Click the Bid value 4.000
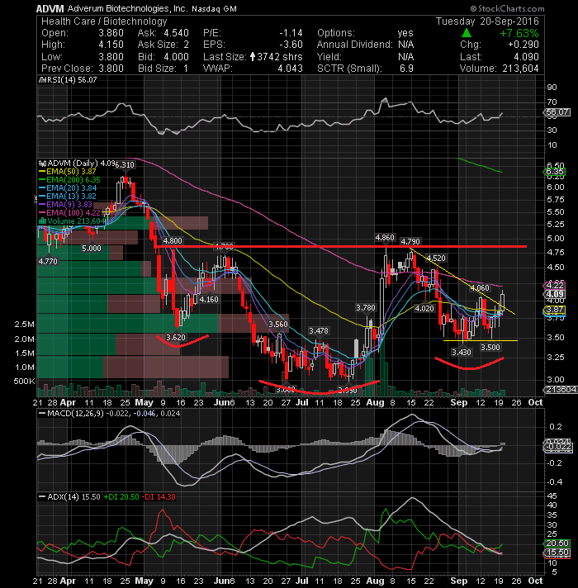The width and height of the screenshot is (578, 588). (x=176, y=57)
